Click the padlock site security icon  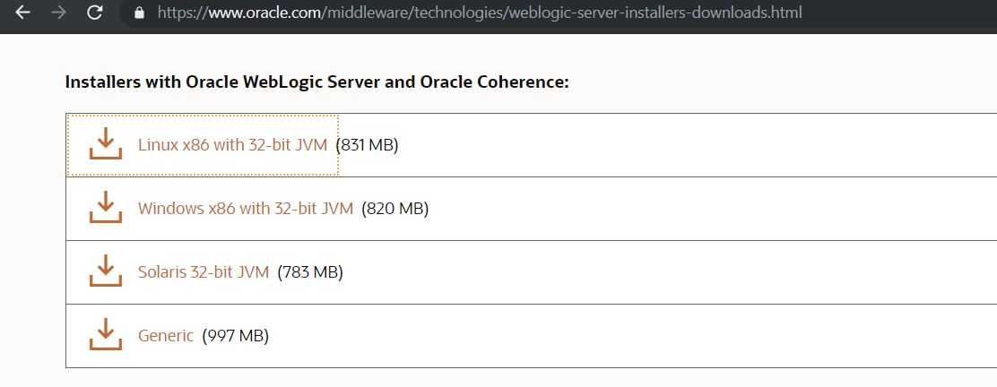click(x=138, y=13)
